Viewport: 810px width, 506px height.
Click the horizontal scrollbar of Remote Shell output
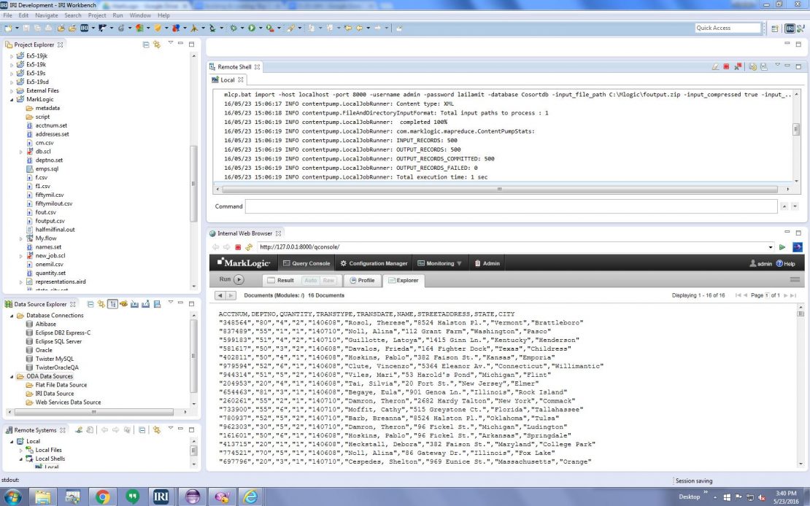(x=499, y=190)
